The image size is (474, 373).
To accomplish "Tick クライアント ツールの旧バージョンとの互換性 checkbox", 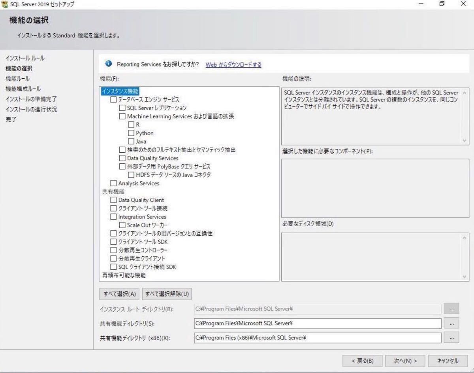I will point(113,233).
